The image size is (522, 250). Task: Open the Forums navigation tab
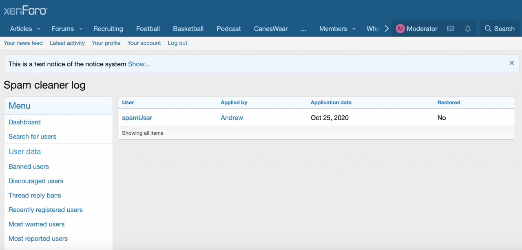pos(62,29)
